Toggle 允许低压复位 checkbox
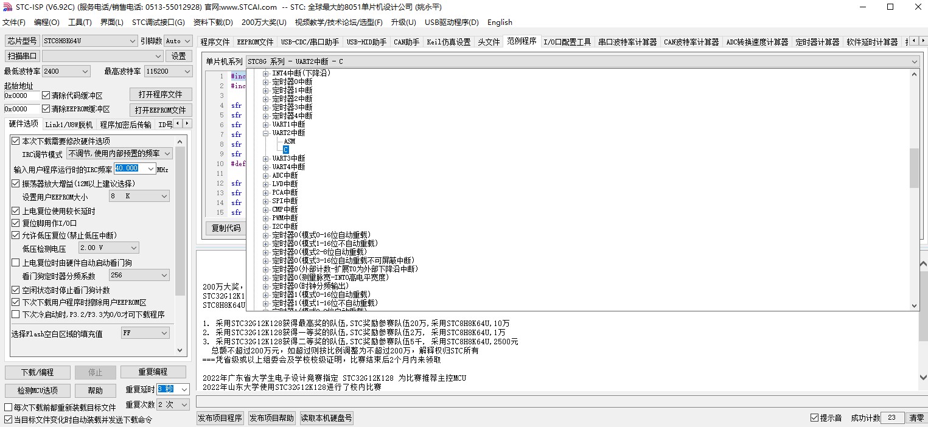 coord(16,235)
